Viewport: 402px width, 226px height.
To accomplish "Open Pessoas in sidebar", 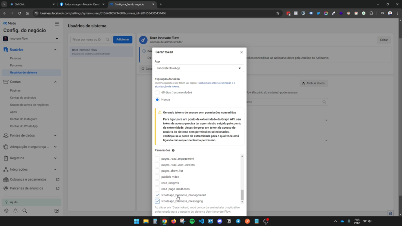I will (x=16, y=58).
